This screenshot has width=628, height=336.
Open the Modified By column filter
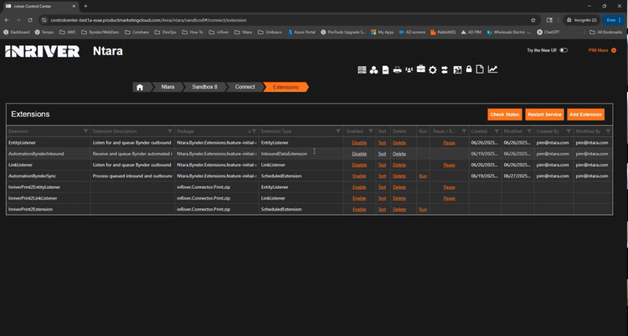click(x=608, y=131)
